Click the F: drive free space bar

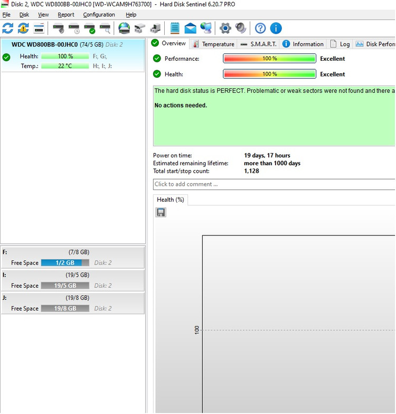coord(65,263)
